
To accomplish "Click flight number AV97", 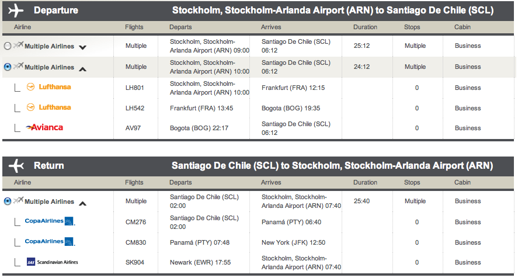I will 133,128.
